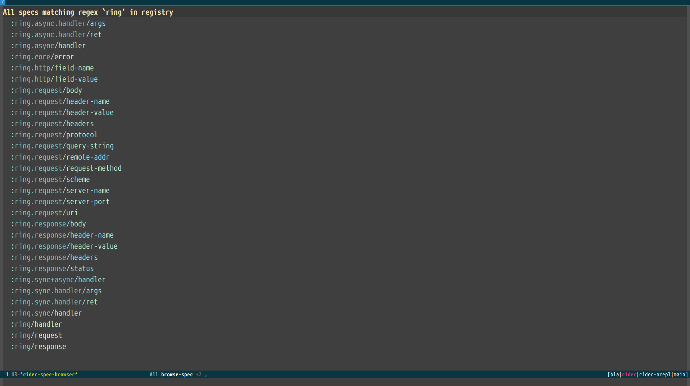The image size is (690, 386).
Task: Click the *cider-spec-browser* buffer name
Action: (50, 374)
